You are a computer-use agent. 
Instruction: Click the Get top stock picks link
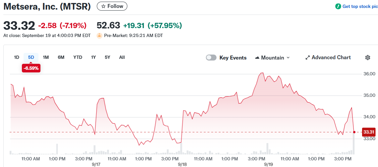[360, 7]
